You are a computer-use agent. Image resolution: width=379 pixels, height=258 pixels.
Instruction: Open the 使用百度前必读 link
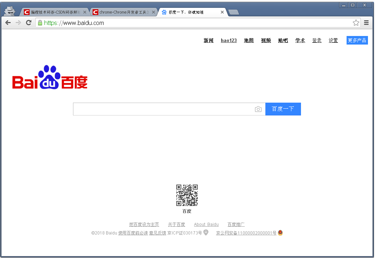[x=133, y=233]
